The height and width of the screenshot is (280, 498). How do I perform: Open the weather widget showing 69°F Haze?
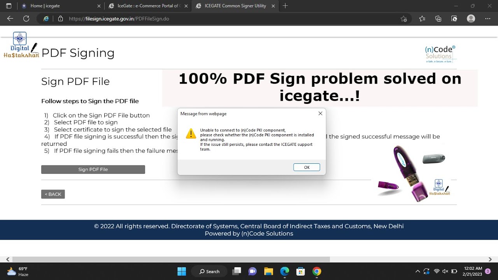pyautogui.click(x=18, y=271)
